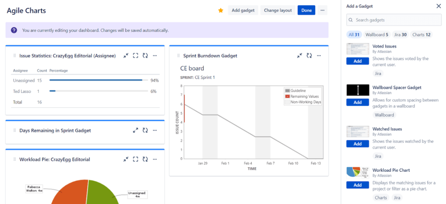This screenshot has height=204, width=446.
Task: Refresh the Days Remaining in Sprint Gadget
Action: click(x=145, y=130)
